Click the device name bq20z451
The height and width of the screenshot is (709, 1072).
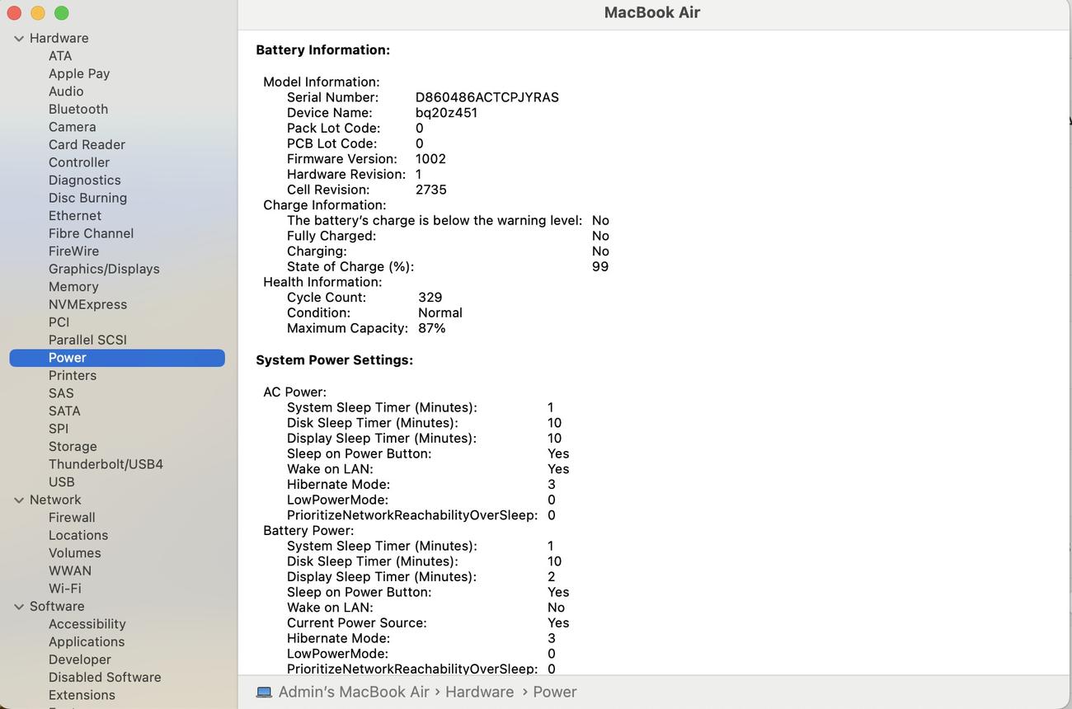[446, 113]
